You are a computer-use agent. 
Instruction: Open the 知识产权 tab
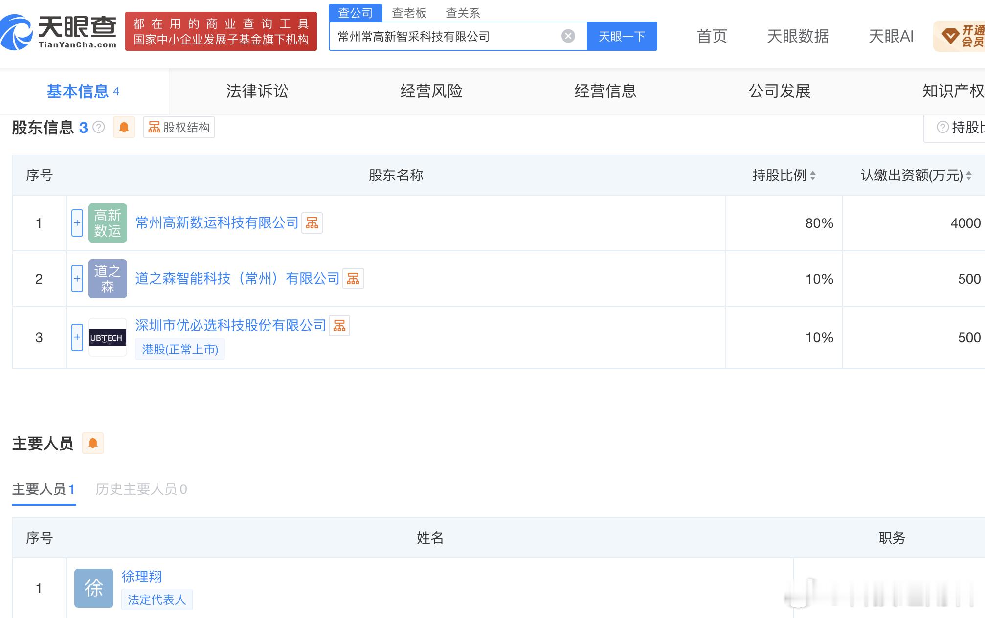[953, 91]
